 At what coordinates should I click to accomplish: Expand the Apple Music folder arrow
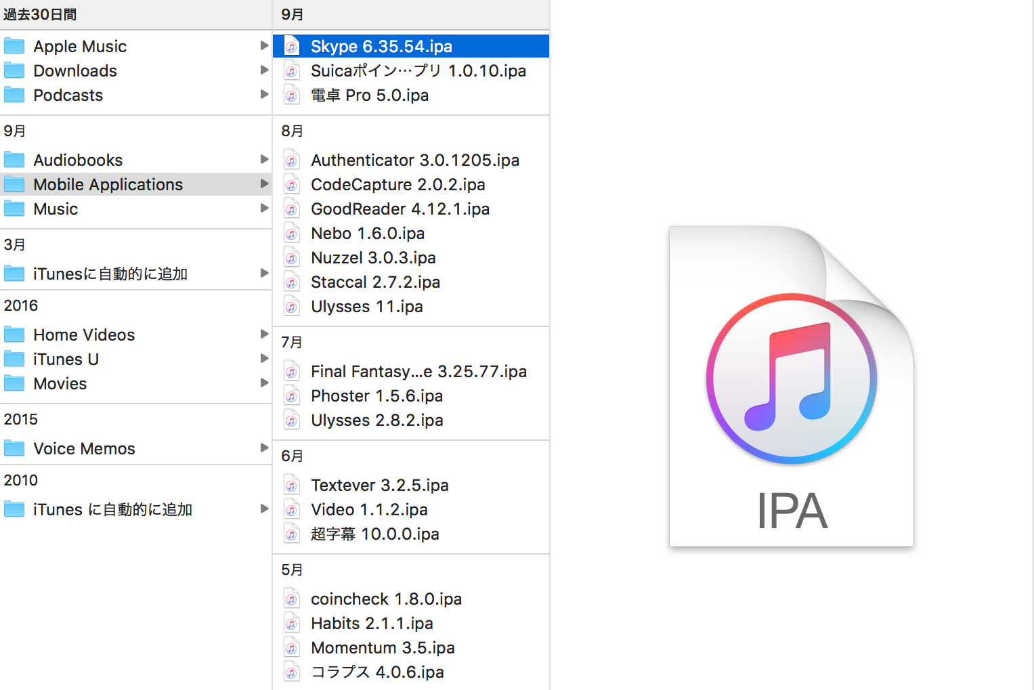click(264, 45)
